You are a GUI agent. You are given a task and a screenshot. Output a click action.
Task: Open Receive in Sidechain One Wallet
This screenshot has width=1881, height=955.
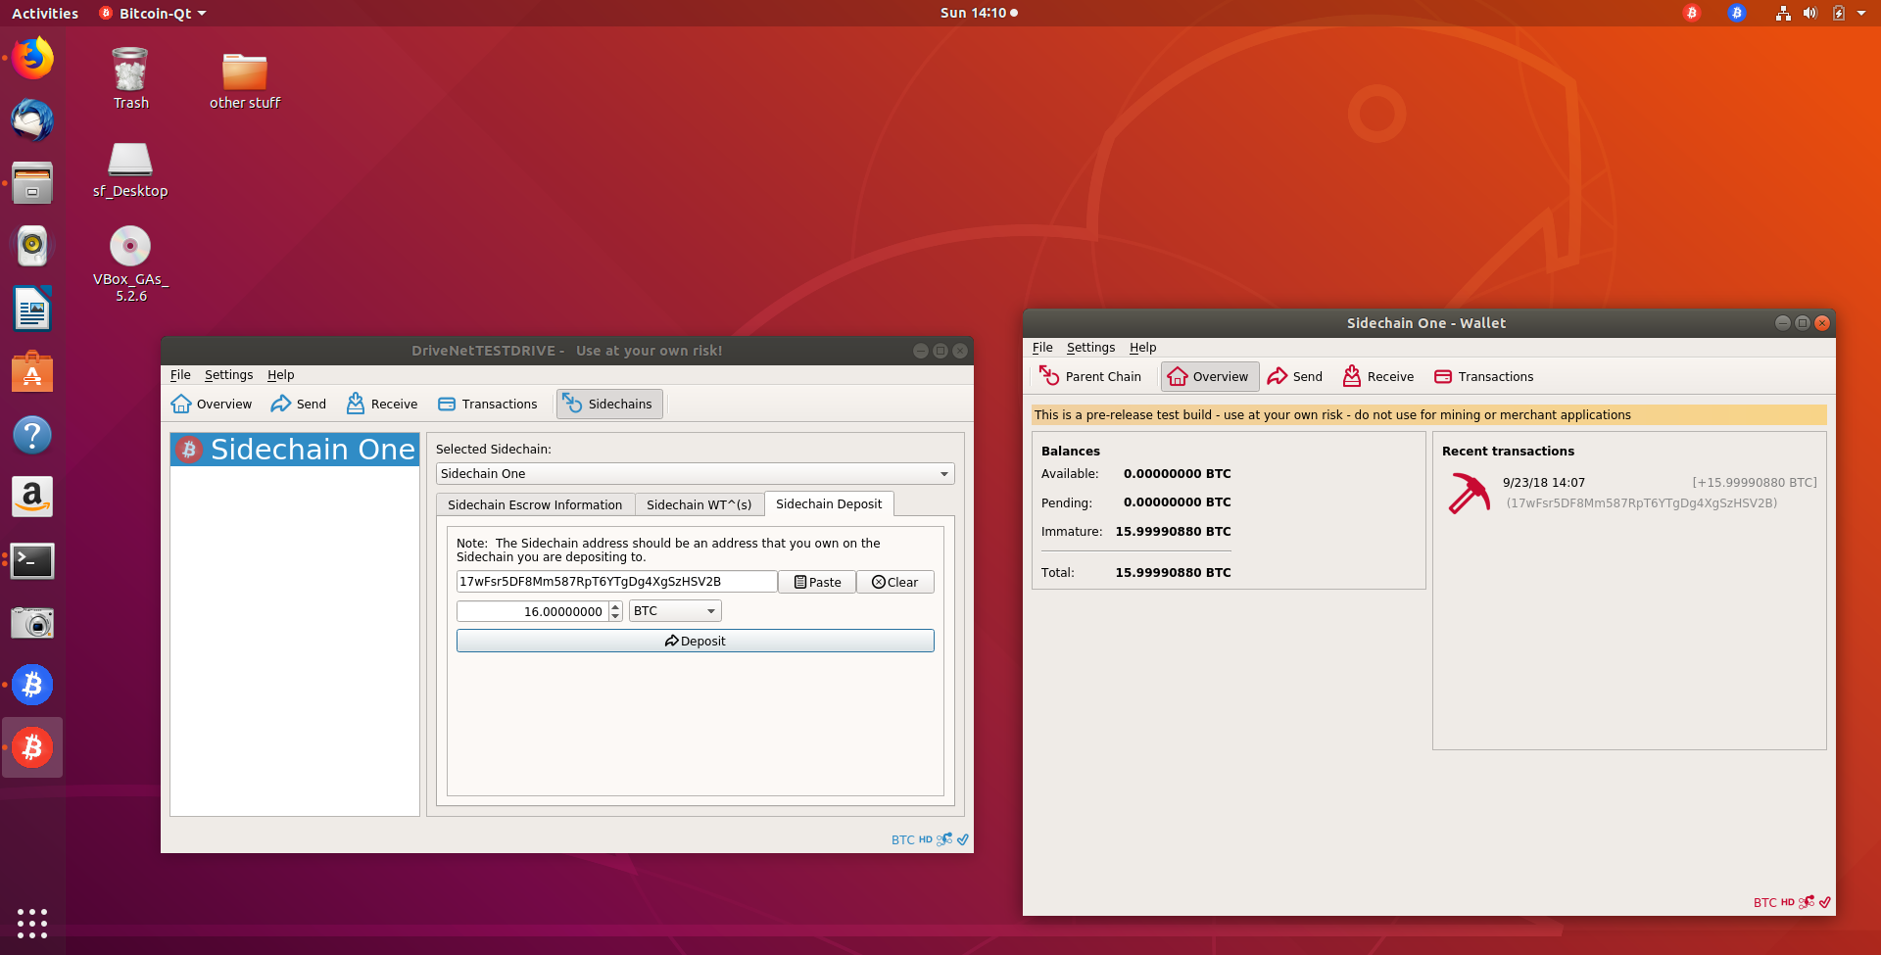point(1379,376)
